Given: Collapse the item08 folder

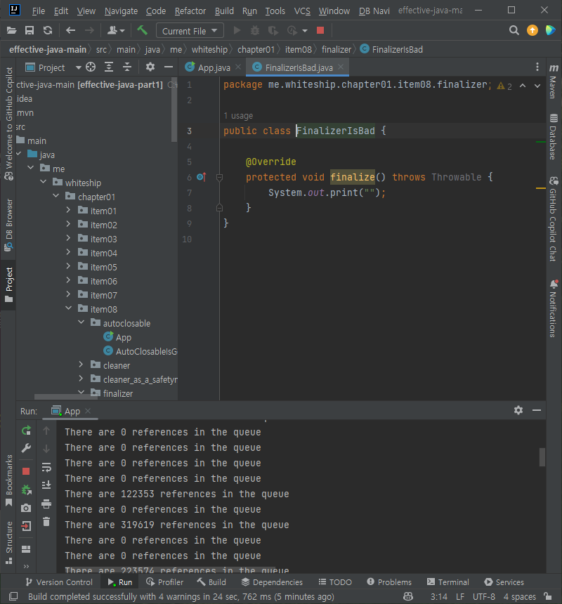Looking at the screenshot, I should click(x=68, y=308).
